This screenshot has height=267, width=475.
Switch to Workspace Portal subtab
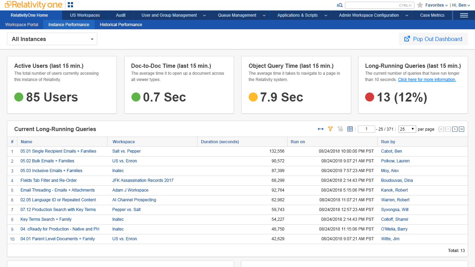22,25
